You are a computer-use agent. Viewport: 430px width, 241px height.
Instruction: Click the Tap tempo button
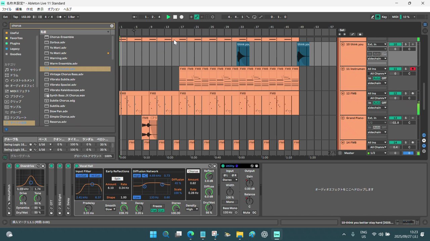pyautogui.click(x=15, y=17)
